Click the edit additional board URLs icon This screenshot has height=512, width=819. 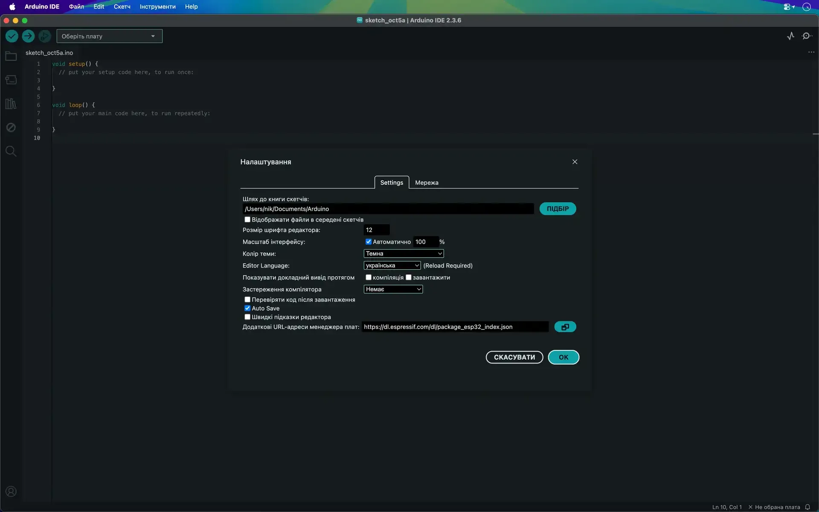point(565,327)
